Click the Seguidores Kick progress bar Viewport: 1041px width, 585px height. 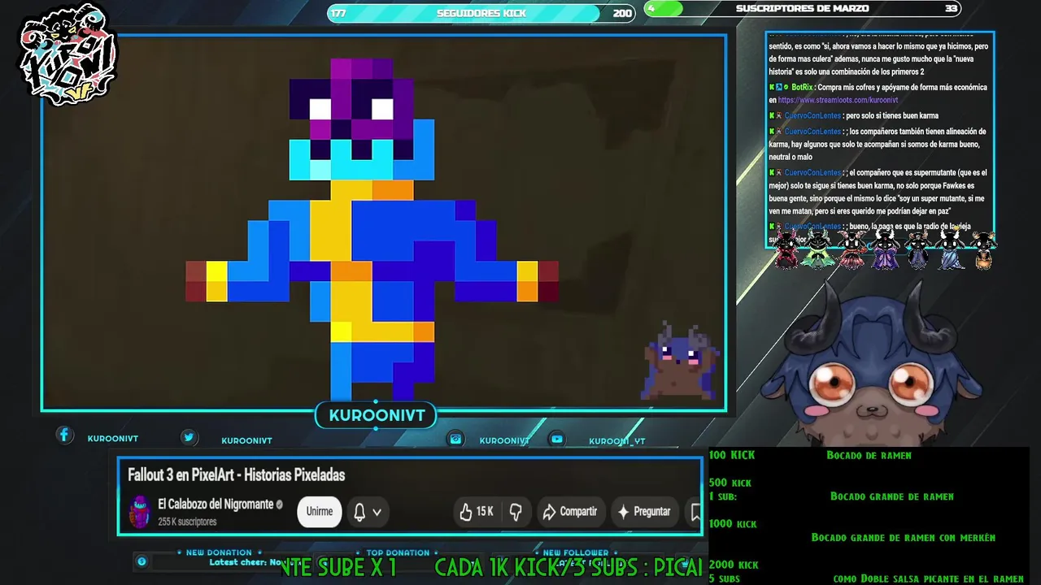481,13
